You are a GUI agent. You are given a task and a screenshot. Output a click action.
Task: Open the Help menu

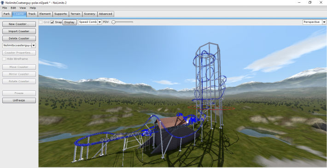(33, 8)
